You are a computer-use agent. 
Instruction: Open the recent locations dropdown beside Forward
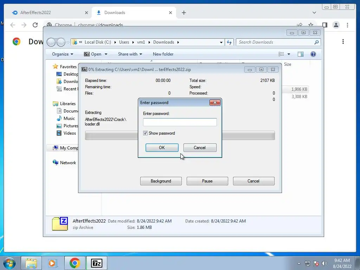pyautogui.click(x=68, y=43)
